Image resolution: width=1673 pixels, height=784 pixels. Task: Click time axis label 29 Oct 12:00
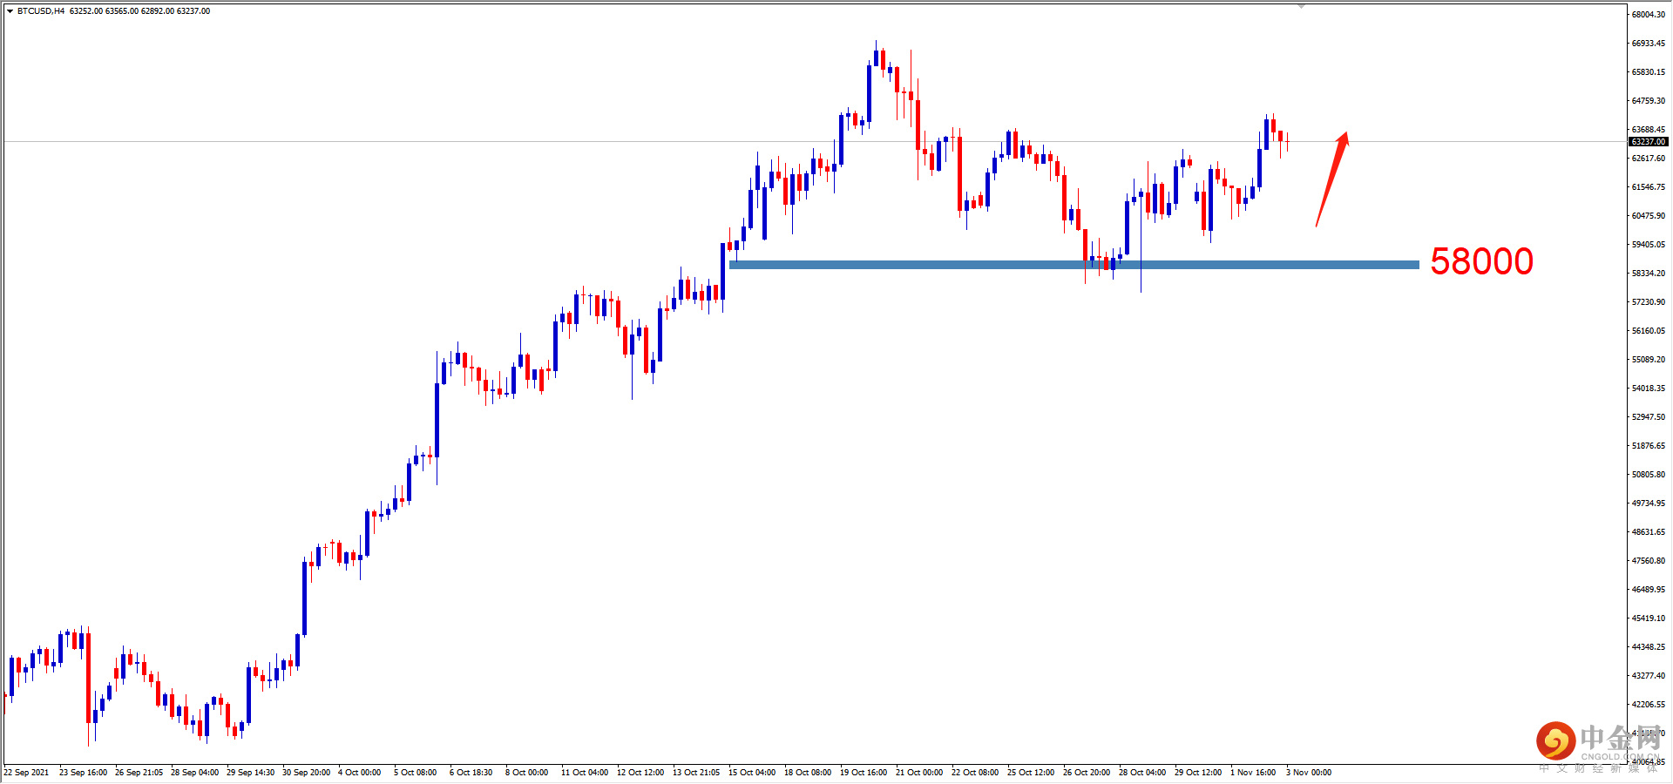tap(1198, 773)
